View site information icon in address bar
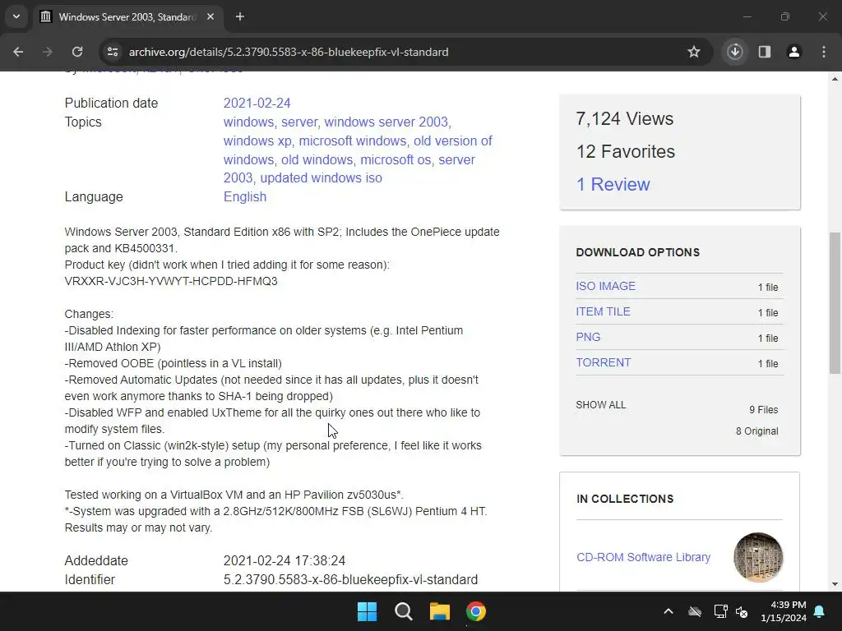Viewport: 842px width, 631px height. click(113, 52)
